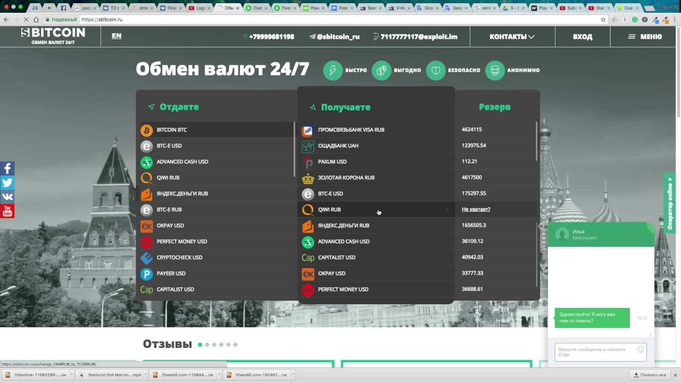
Task: Click the Вход login button
Action: coord(583,37)
